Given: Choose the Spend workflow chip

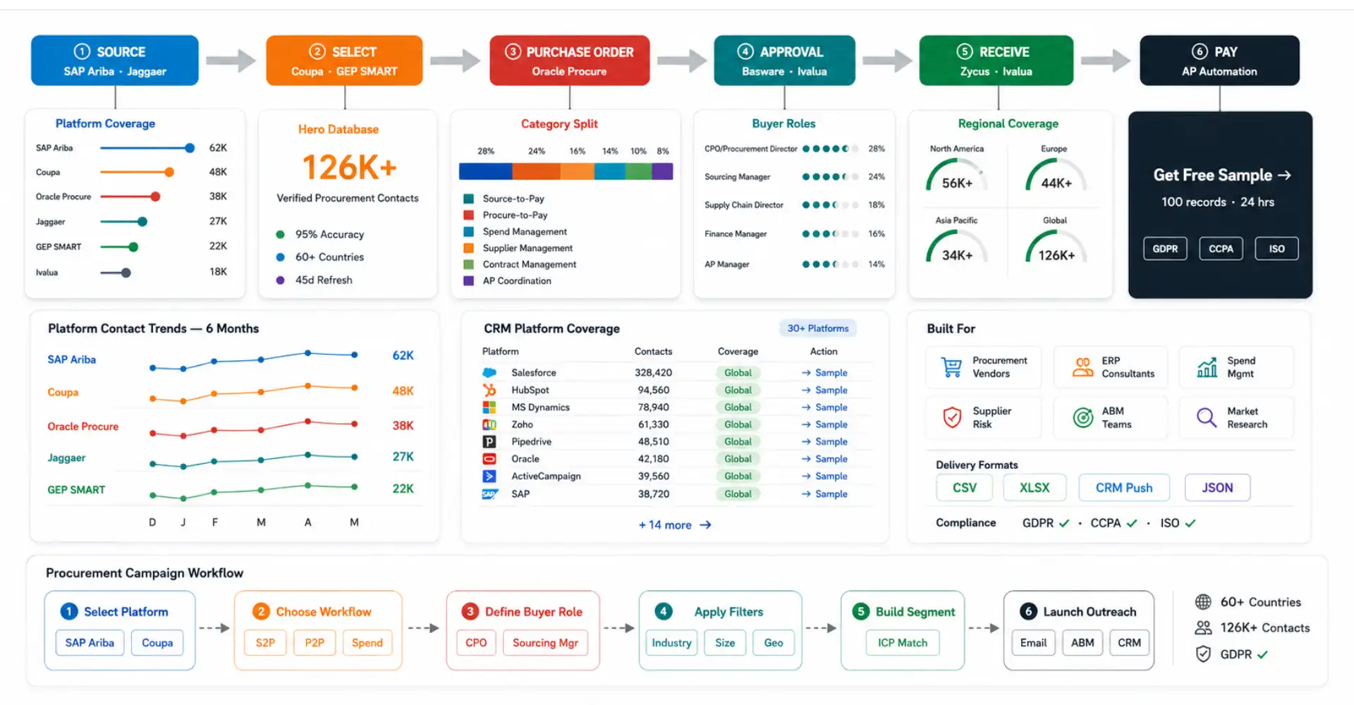Looking at the screenshot, I should coord(367,643).
